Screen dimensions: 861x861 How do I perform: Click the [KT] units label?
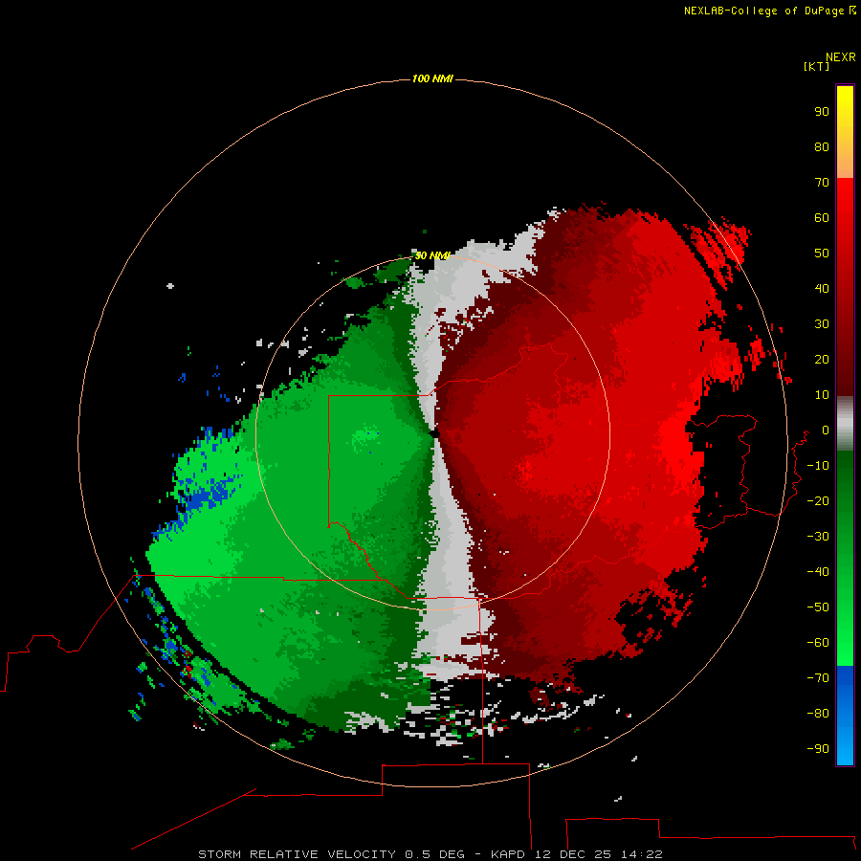(x=816, y=66)
